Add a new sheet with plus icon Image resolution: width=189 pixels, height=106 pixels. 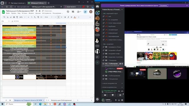(6, 100)
